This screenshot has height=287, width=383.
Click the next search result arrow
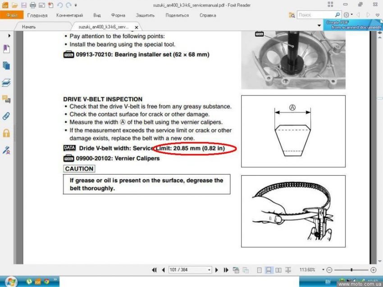(368, 15)
